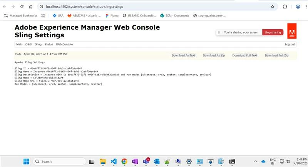The image size is (308, 167).
Task: Open the Chrome profile avatar icon
Action: (298, 7)
